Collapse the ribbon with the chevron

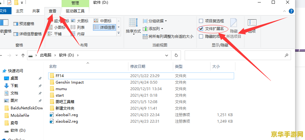(284, 11)
